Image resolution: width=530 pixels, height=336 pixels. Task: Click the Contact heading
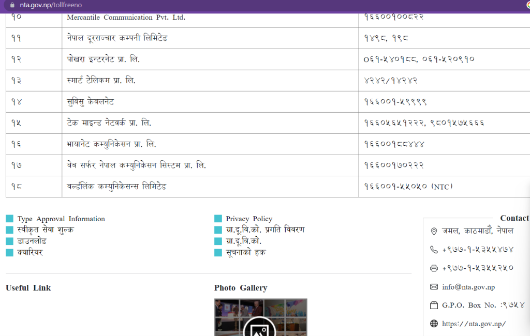coord(514,218)
